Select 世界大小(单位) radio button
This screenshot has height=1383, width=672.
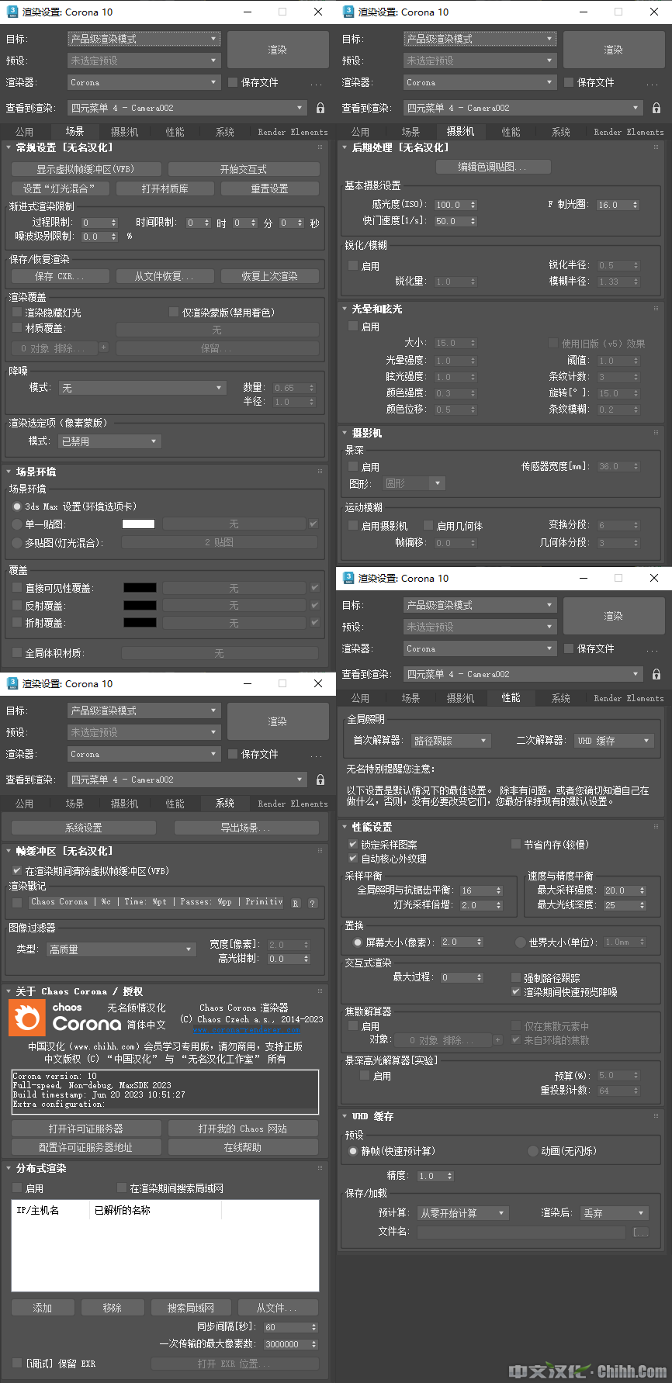521,942
